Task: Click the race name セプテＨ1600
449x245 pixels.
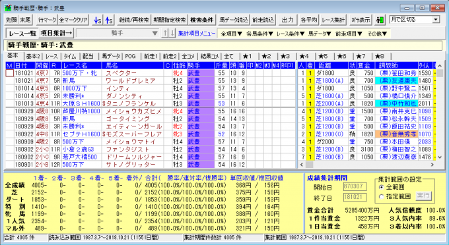Action: [81, 134]
